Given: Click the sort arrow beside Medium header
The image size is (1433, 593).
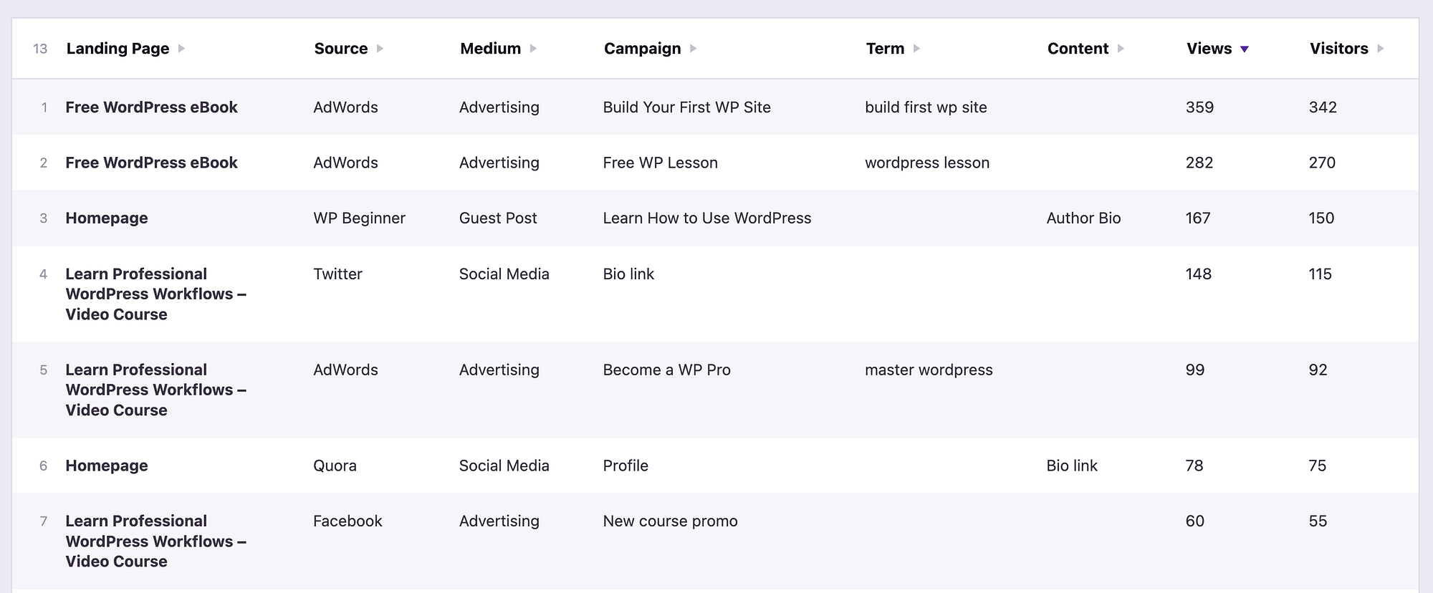Looking at the screenshot, I should point(533,49).
